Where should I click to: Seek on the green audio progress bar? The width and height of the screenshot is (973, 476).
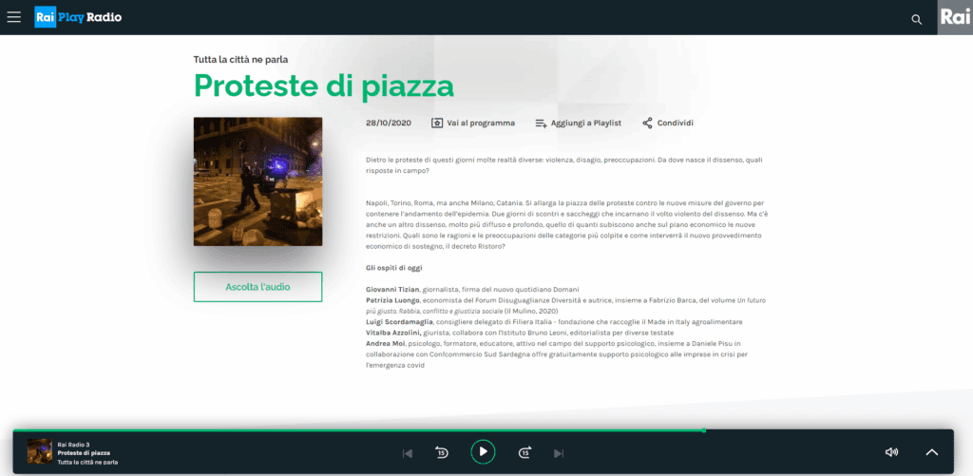pos(380,430)
